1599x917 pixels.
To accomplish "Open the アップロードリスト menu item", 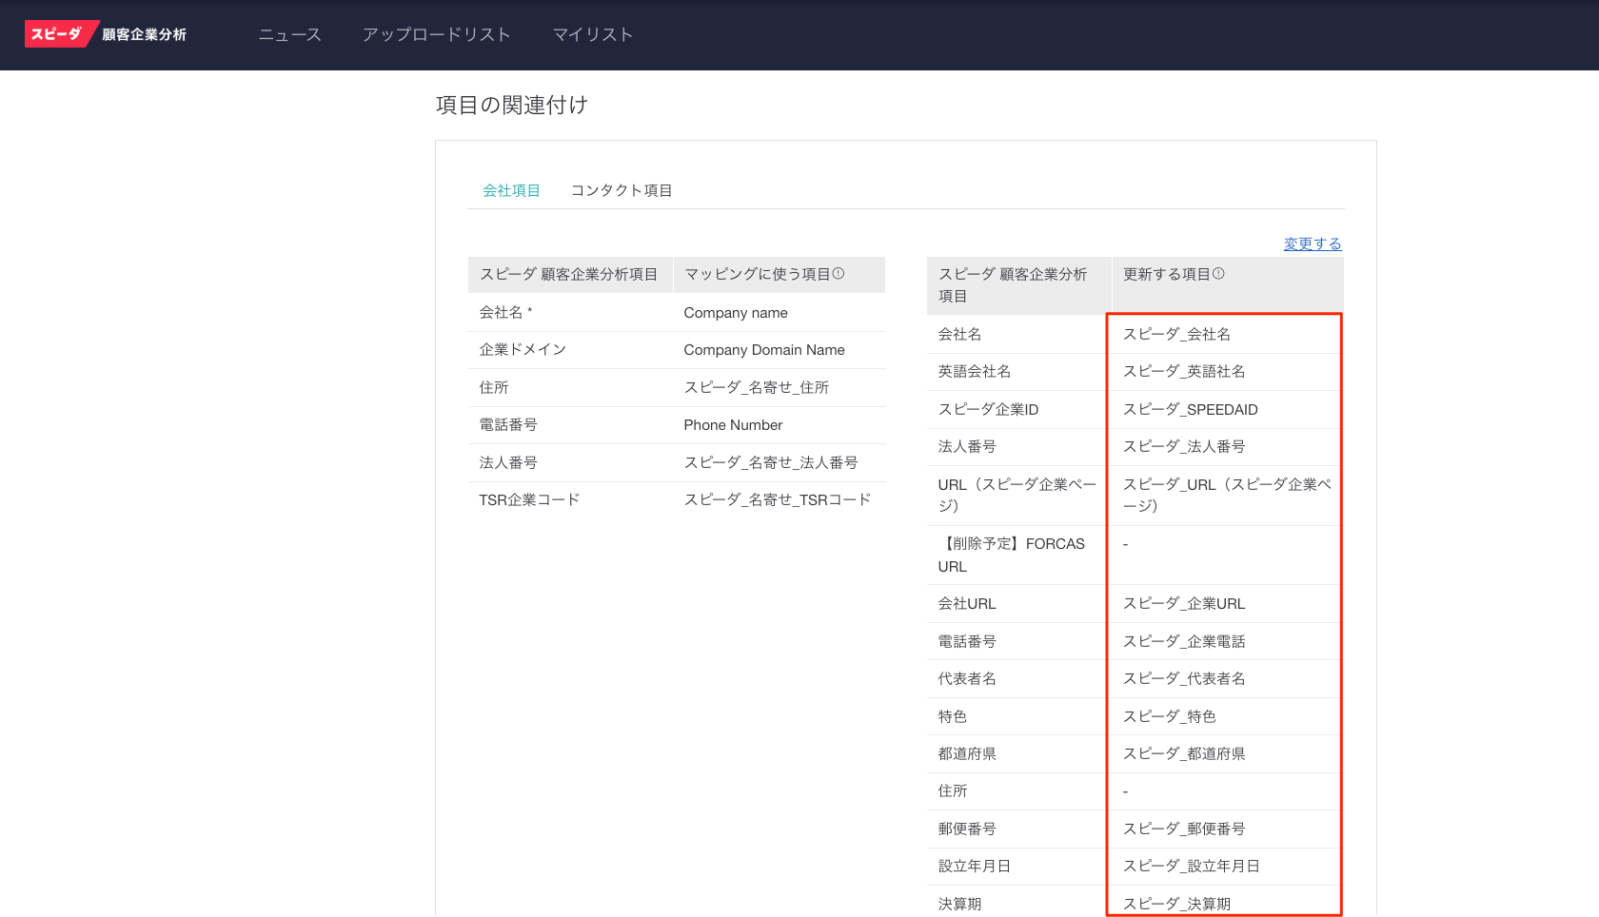I will click(436, 35).
